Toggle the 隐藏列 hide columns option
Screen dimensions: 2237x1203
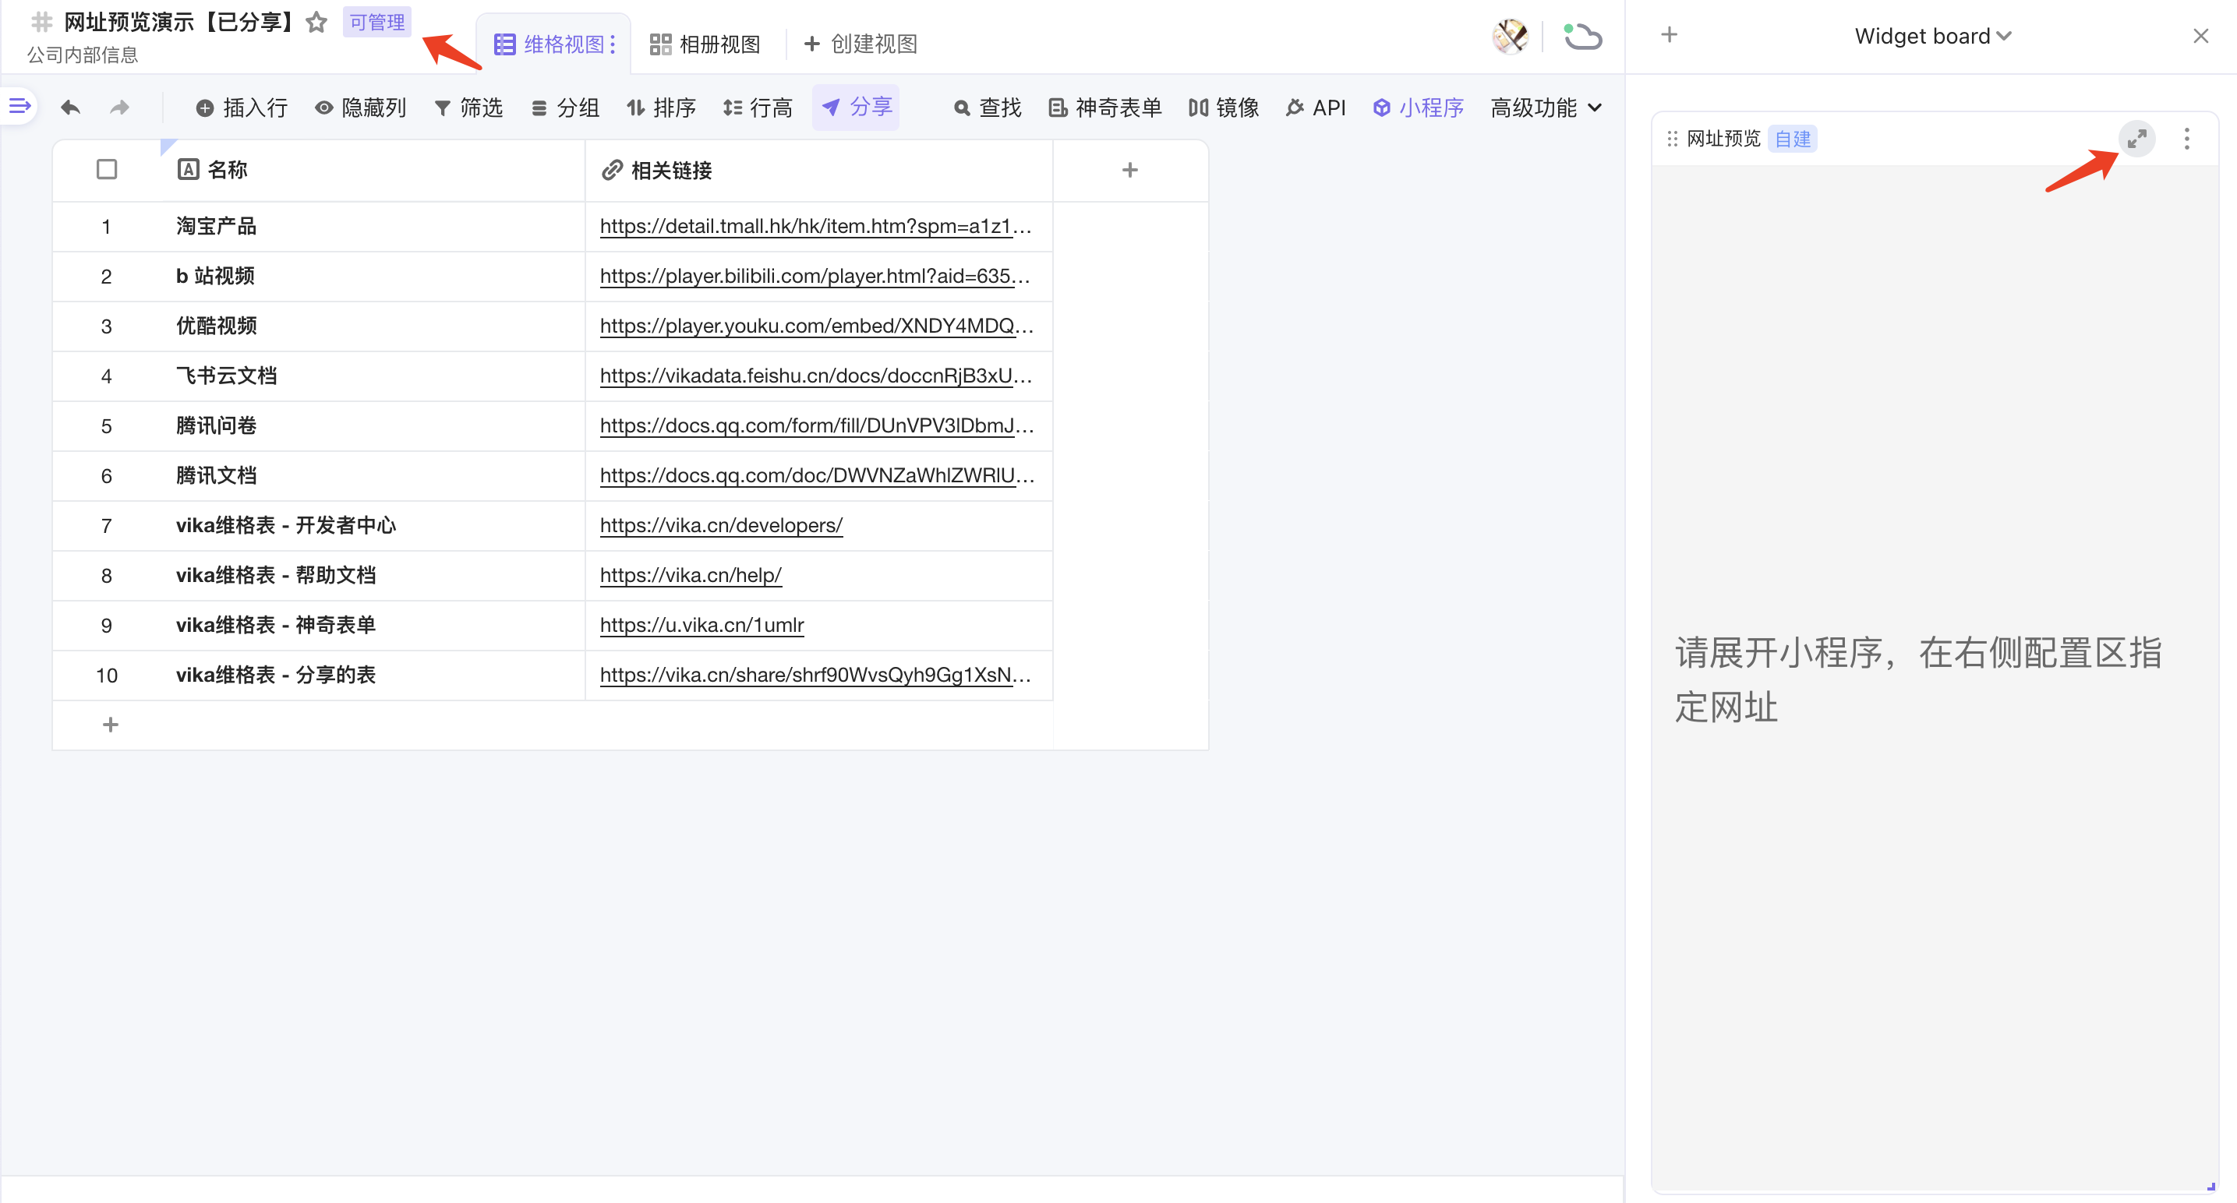[x=360, y=108]
